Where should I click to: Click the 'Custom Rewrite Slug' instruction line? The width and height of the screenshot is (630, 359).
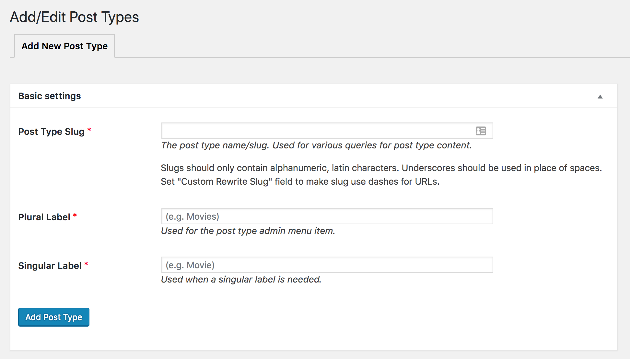[300, 182]
